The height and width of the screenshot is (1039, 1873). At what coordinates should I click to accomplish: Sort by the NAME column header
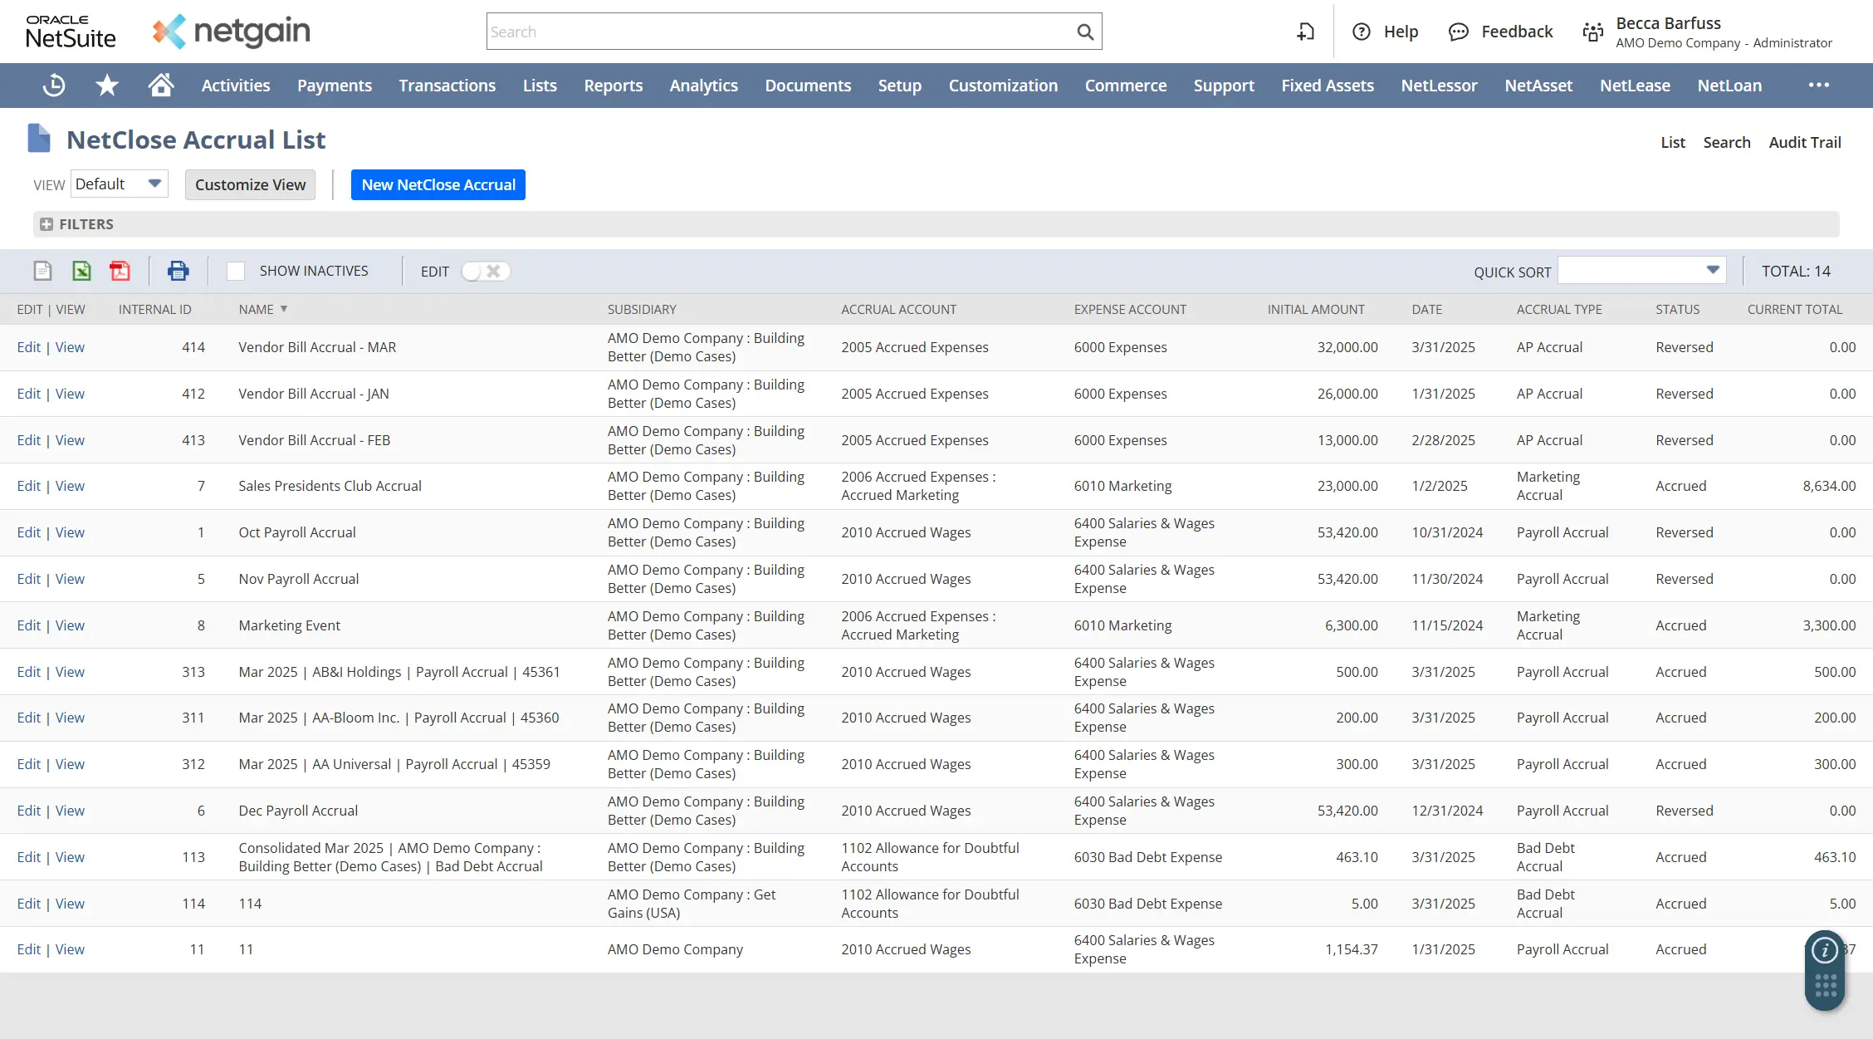[x=256, y=309]
